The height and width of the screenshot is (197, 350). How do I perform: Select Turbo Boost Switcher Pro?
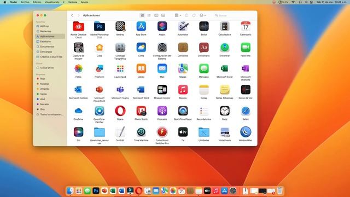coord(162,132)
